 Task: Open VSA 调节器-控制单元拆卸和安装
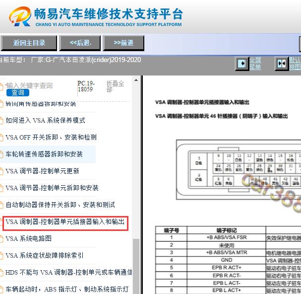pos(52,188)
